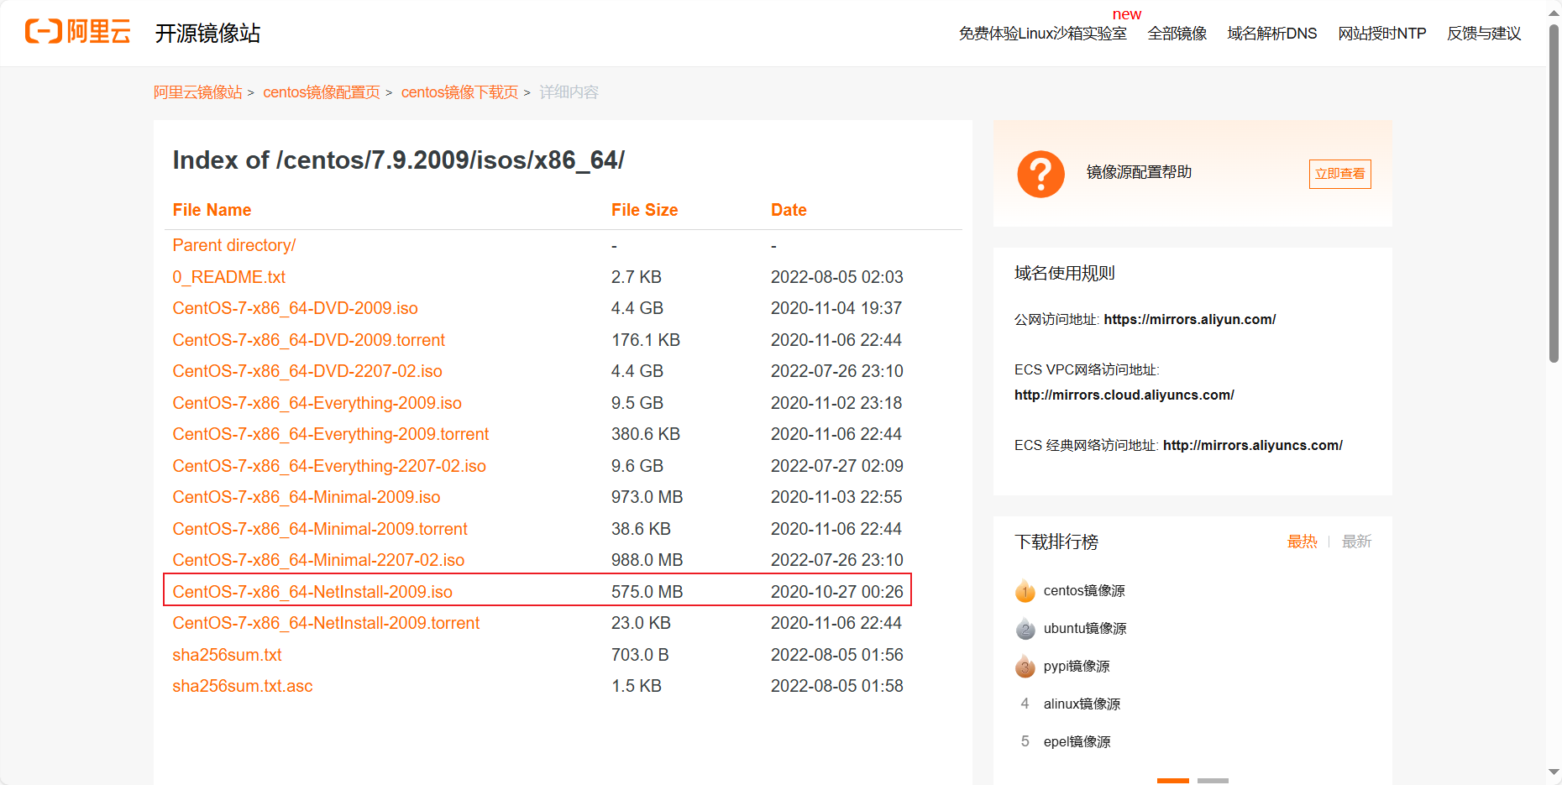
Task: Click the 9.6 GB file size cell
Action: tap(637, 466)
